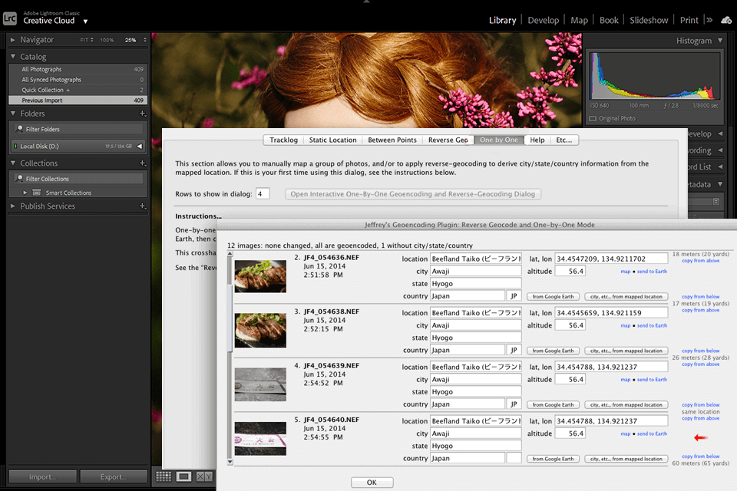Image resolution: width=737 pixels, height=491 pixels.
Task: Open the cloud sync status icon
Action: (726, 20)
